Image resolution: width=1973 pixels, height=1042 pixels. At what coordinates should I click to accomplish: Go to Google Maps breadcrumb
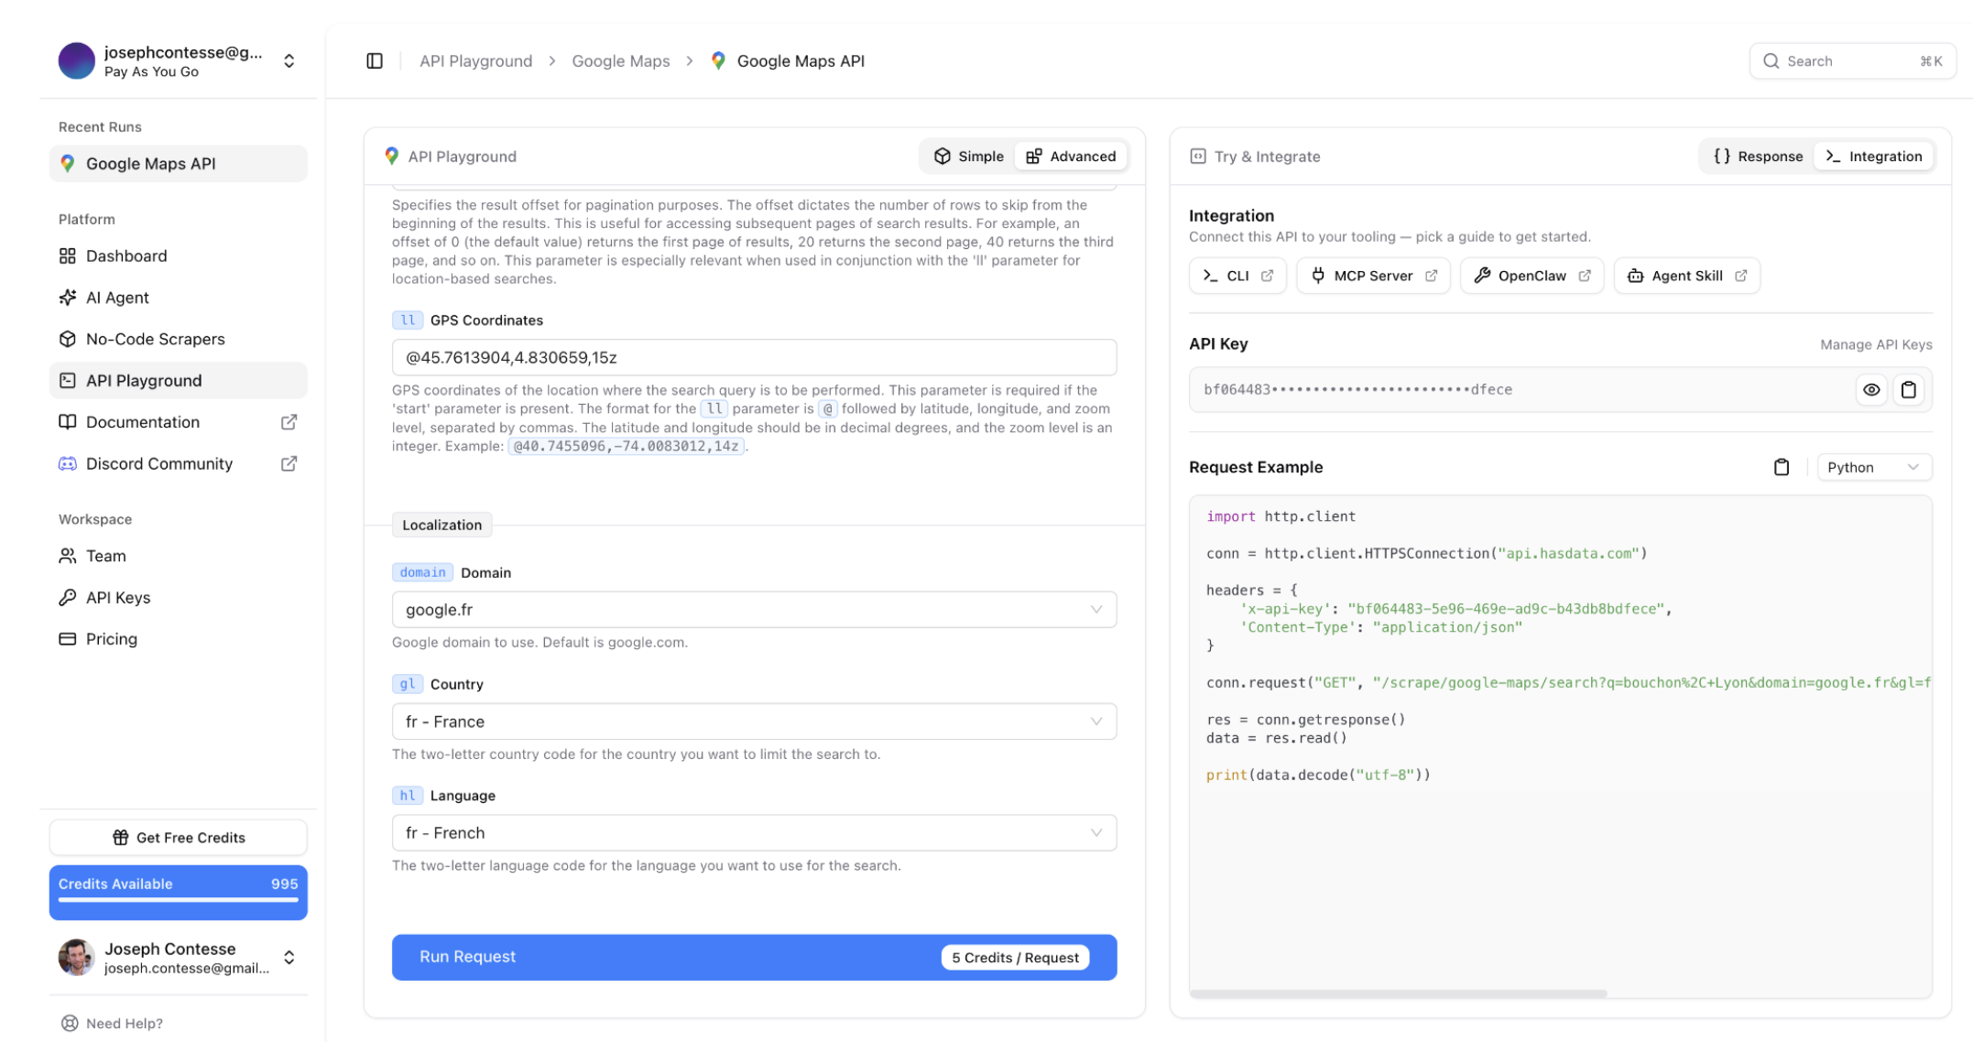[x=620, y=61]
